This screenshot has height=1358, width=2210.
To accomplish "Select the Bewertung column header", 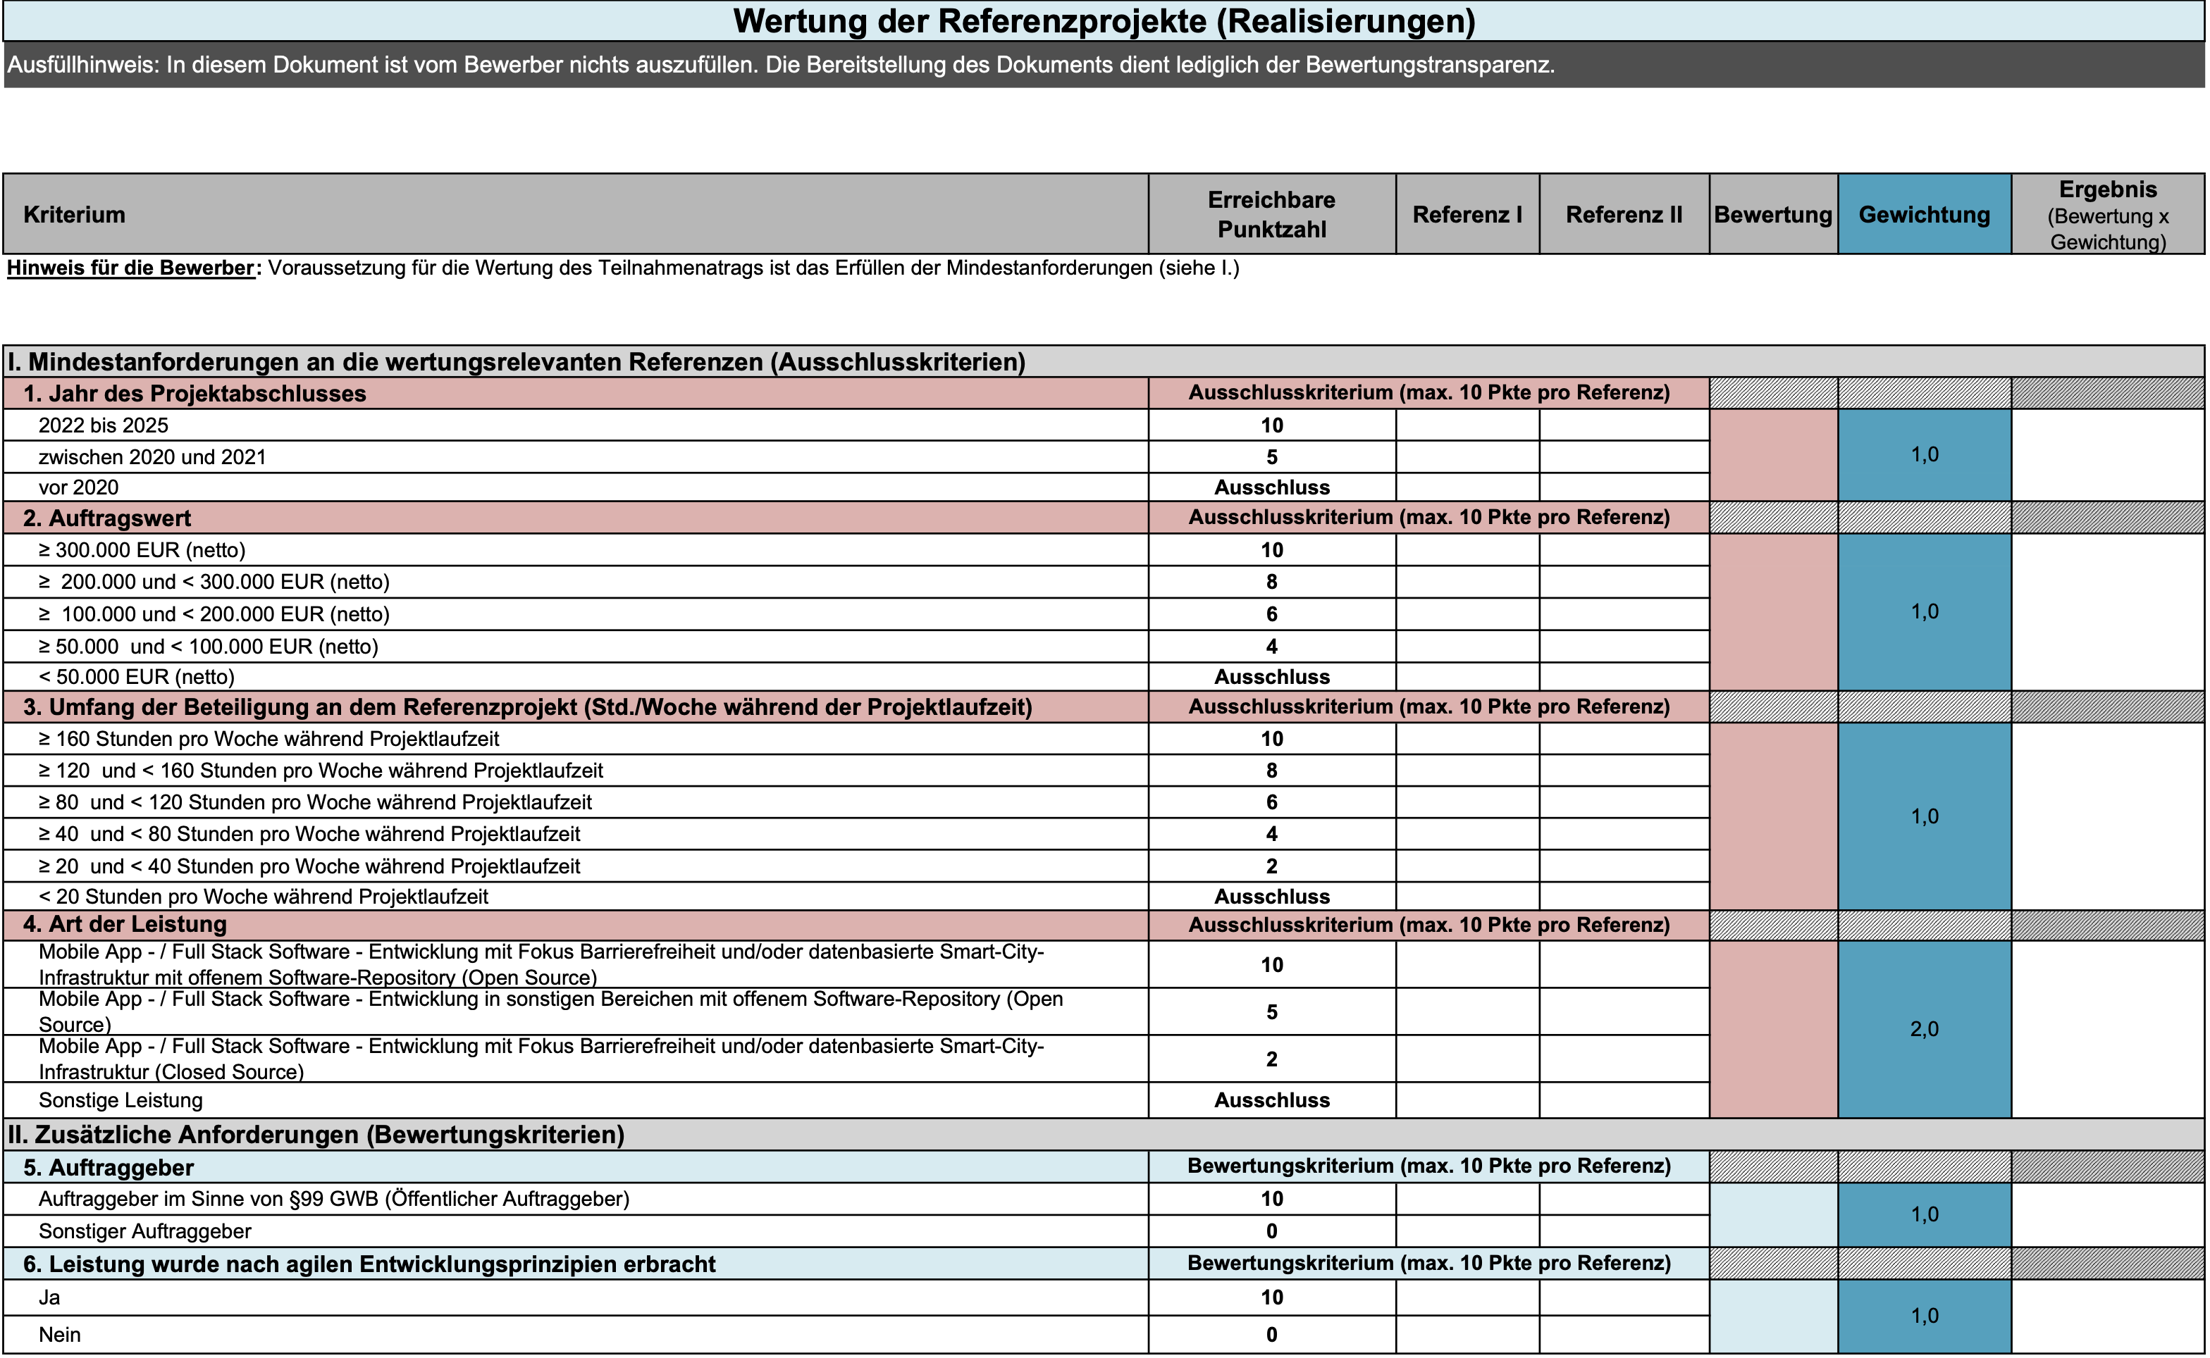I will point(1772,215).
